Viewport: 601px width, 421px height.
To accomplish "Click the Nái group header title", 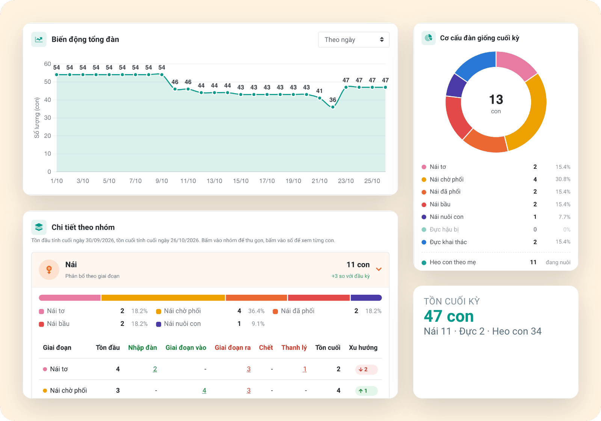I will tap(71, 265).
